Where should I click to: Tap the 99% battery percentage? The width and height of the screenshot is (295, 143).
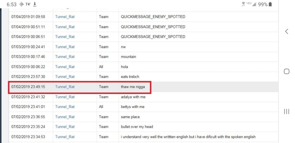tap(263, 4)
